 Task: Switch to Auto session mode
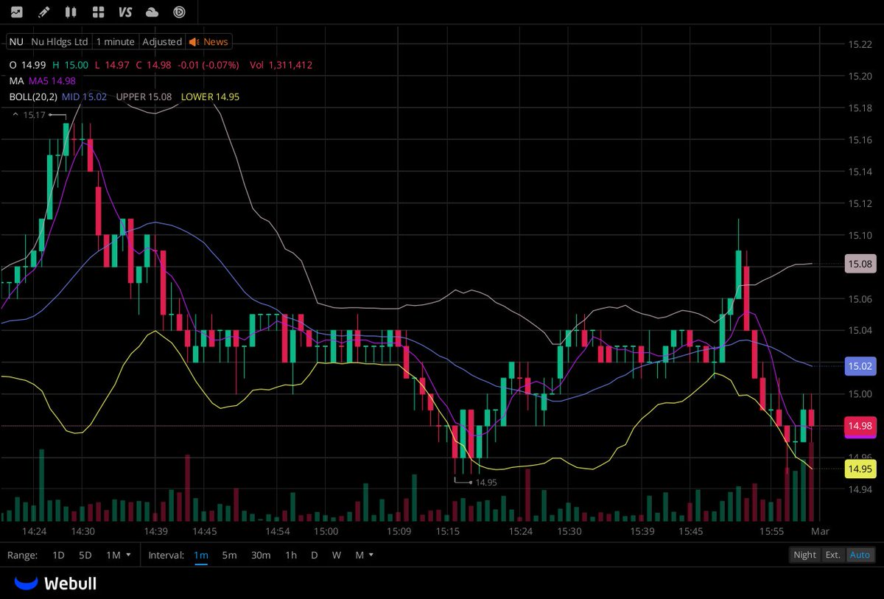click(x=860, y=555)
